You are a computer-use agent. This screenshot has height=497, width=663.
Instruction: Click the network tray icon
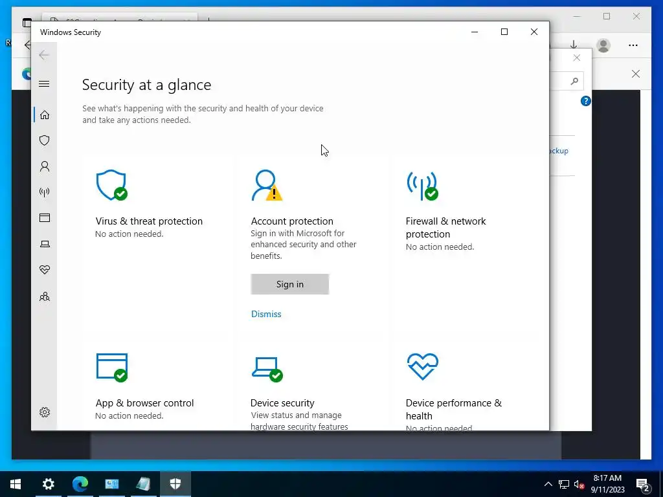click(x=564, y=484)
